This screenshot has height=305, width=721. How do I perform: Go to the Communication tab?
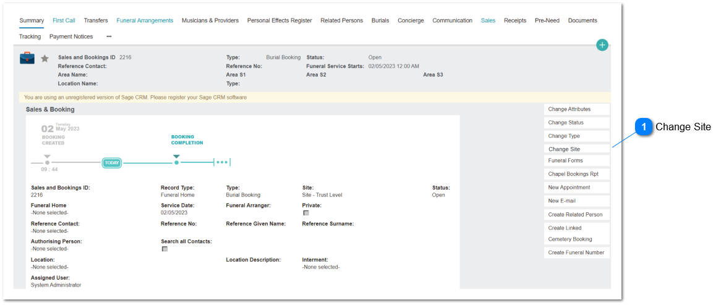(453, 20)
